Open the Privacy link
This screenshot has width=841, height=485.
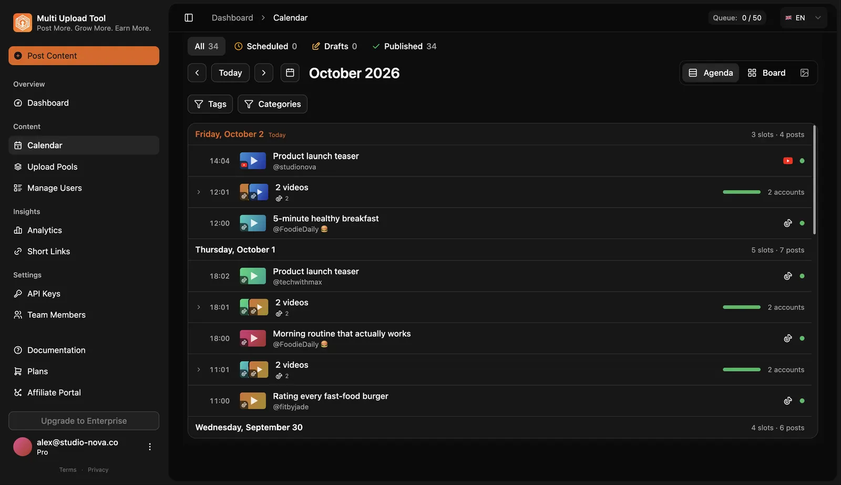coord(98,470)
